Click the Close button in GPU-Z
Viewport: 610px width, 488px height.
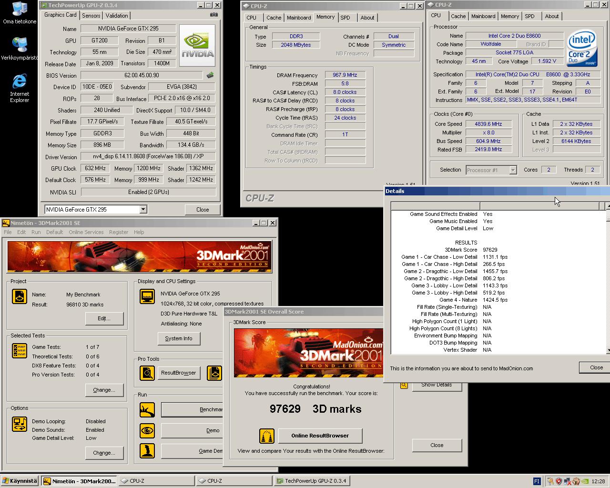click(x=203, y=209)
